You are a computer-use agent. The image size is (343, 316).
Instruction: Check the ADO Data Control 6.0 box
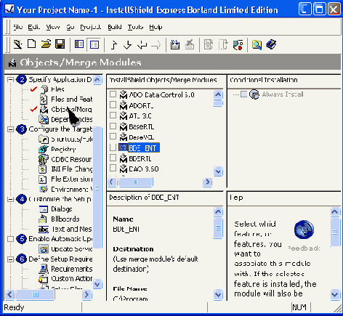coord(113,94)
